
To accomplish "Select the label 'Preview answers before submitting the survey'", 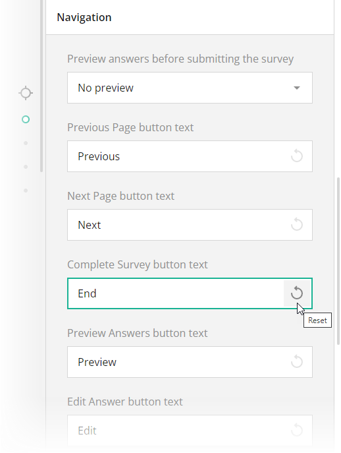I will pyautogui.click(x=180, y=59).
